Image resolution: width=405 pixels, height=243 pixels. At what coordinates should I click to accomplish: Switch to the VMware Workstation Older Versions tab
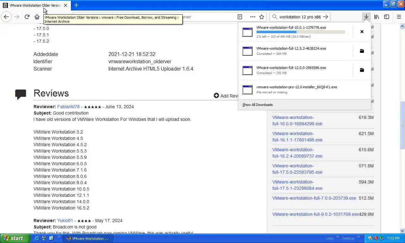(35, 5)
